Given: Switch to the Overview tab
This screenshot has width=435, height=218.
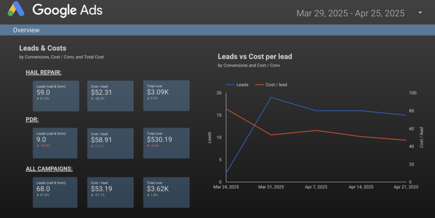Looking at the screenshot, I should 26,30.
